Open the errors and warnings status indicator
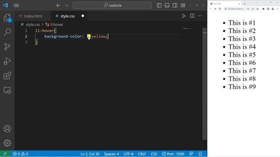Screen dimensions: 280x157 tap(21, 154)
